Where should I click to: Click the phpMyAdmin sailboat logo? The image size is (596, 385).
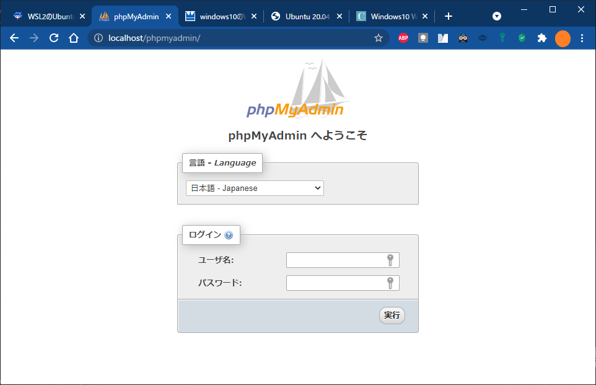[x=297, y=89]
